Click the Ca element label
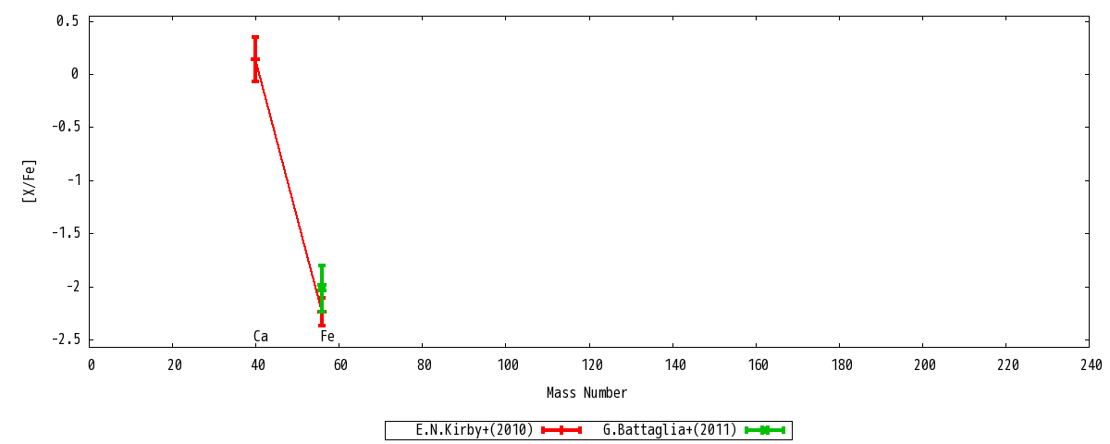Screen dimensions: 1110x444 tap(261, 337)
